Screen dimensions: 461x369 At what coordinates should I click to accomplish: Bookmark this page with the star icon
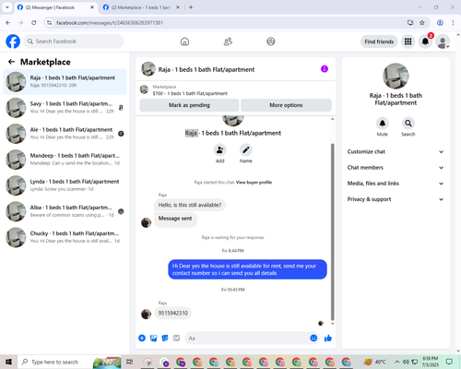point(422,23)
